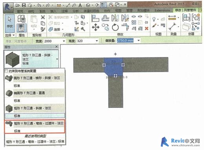Toggle the Properties palette button

[22, 28]
